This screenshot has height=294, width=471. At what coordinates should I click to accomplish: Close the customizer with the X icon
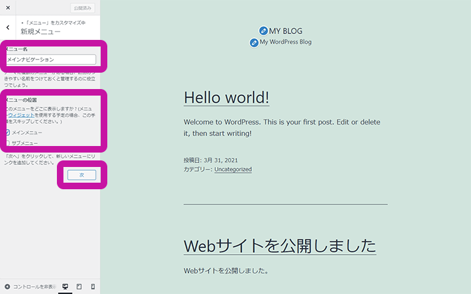click(8, 8)
